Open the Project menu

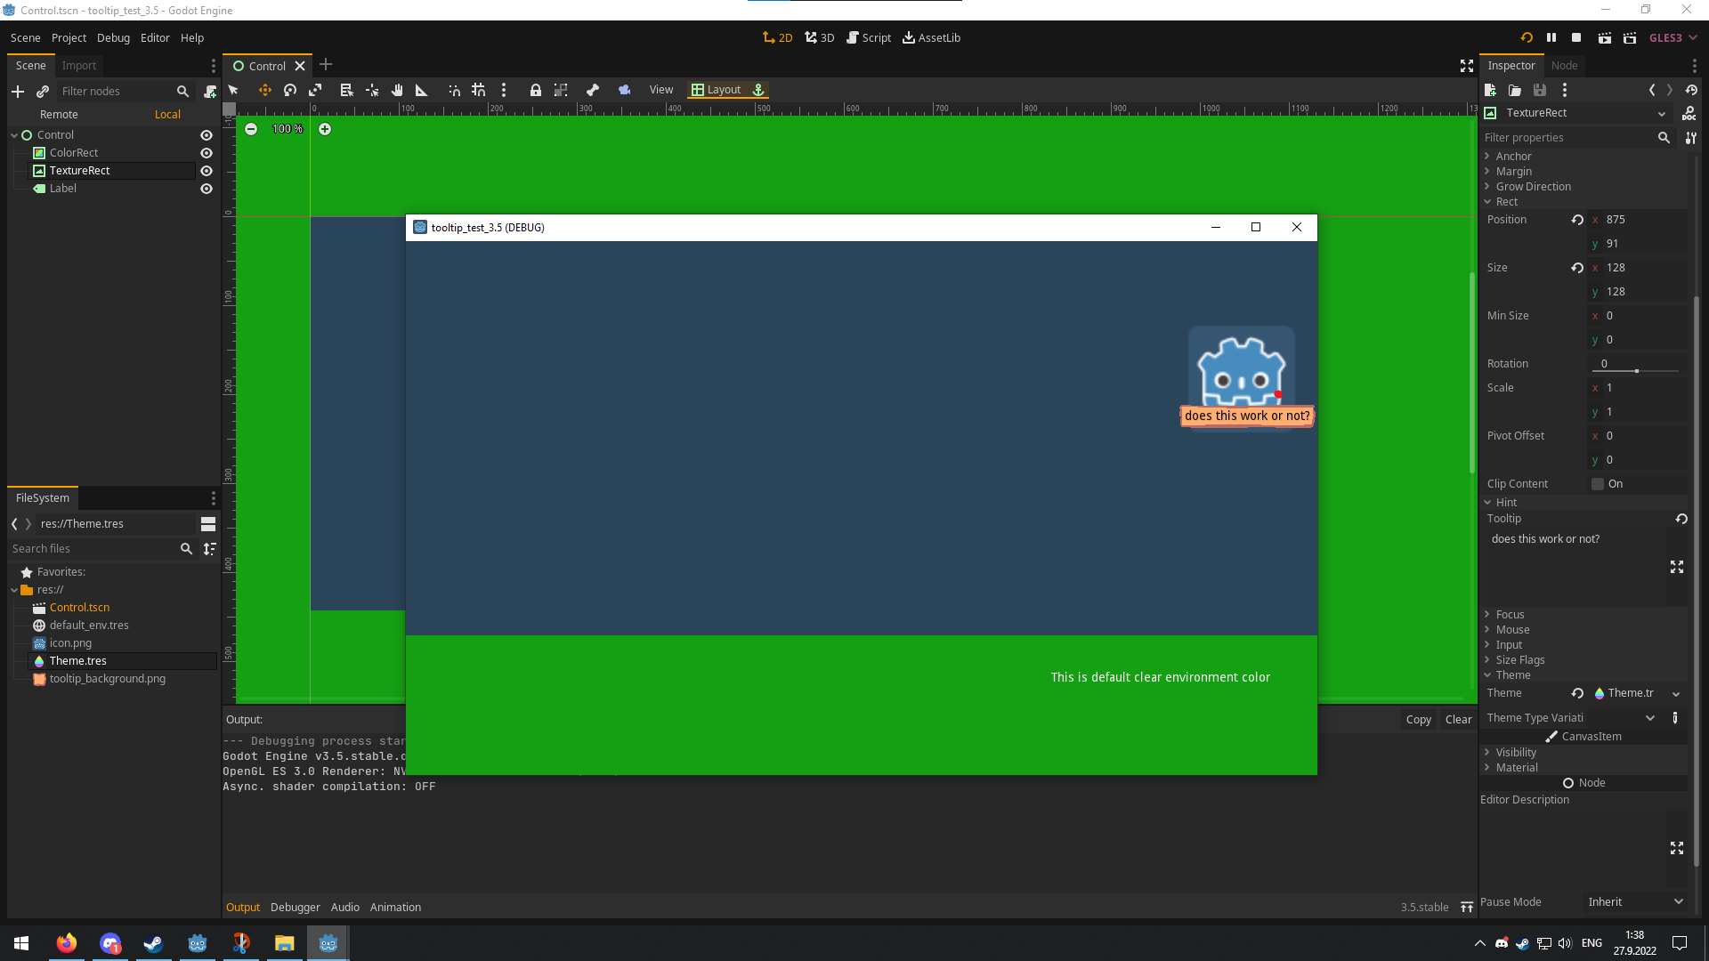point(69,37)
